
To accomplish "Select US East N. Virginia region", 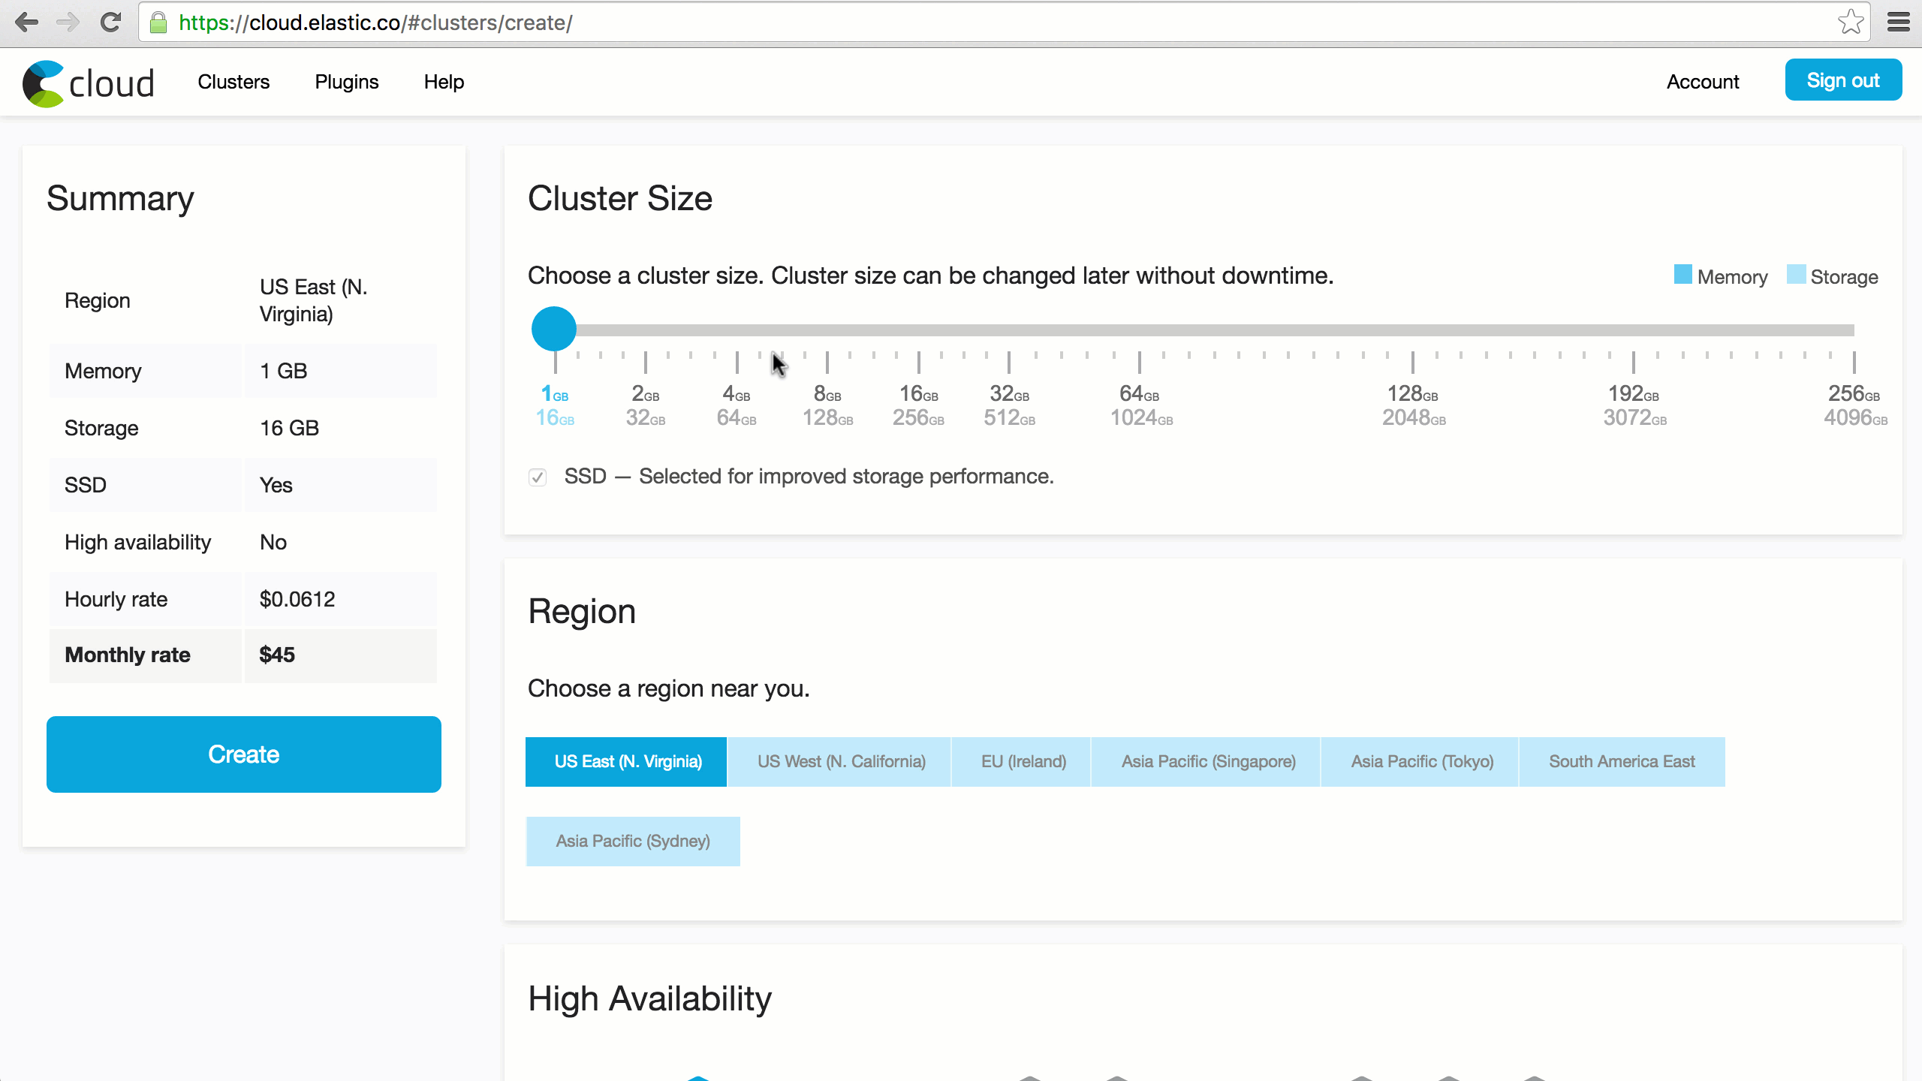I will 628,760.
